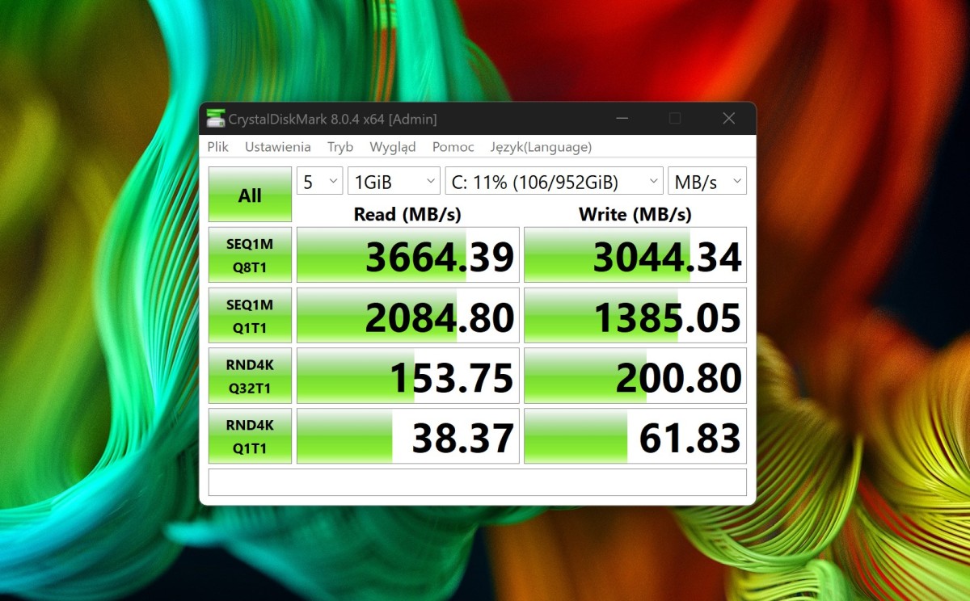Open the Język(Language) menu
970x601 pixels.
click(x=541, y=147)
